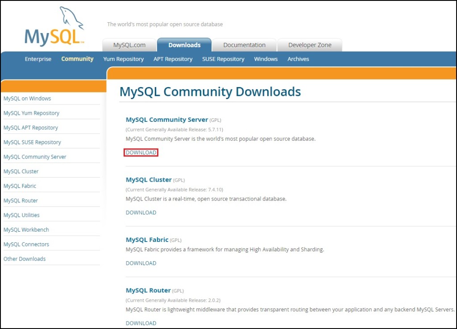Open the MySQL Fabric heading link
Screen dimensions: 457x329
click(147, 240)
